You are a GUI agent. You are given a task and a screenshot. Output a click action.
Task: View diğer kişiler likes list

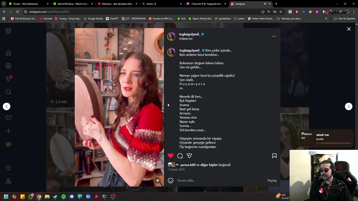tap(209, 165)
